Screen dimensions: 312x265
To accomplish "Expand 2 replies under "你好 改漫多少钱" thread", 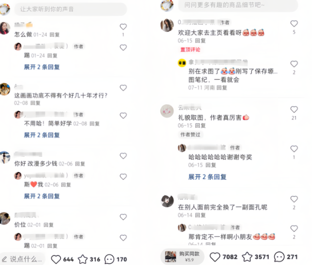I will 42,196.
